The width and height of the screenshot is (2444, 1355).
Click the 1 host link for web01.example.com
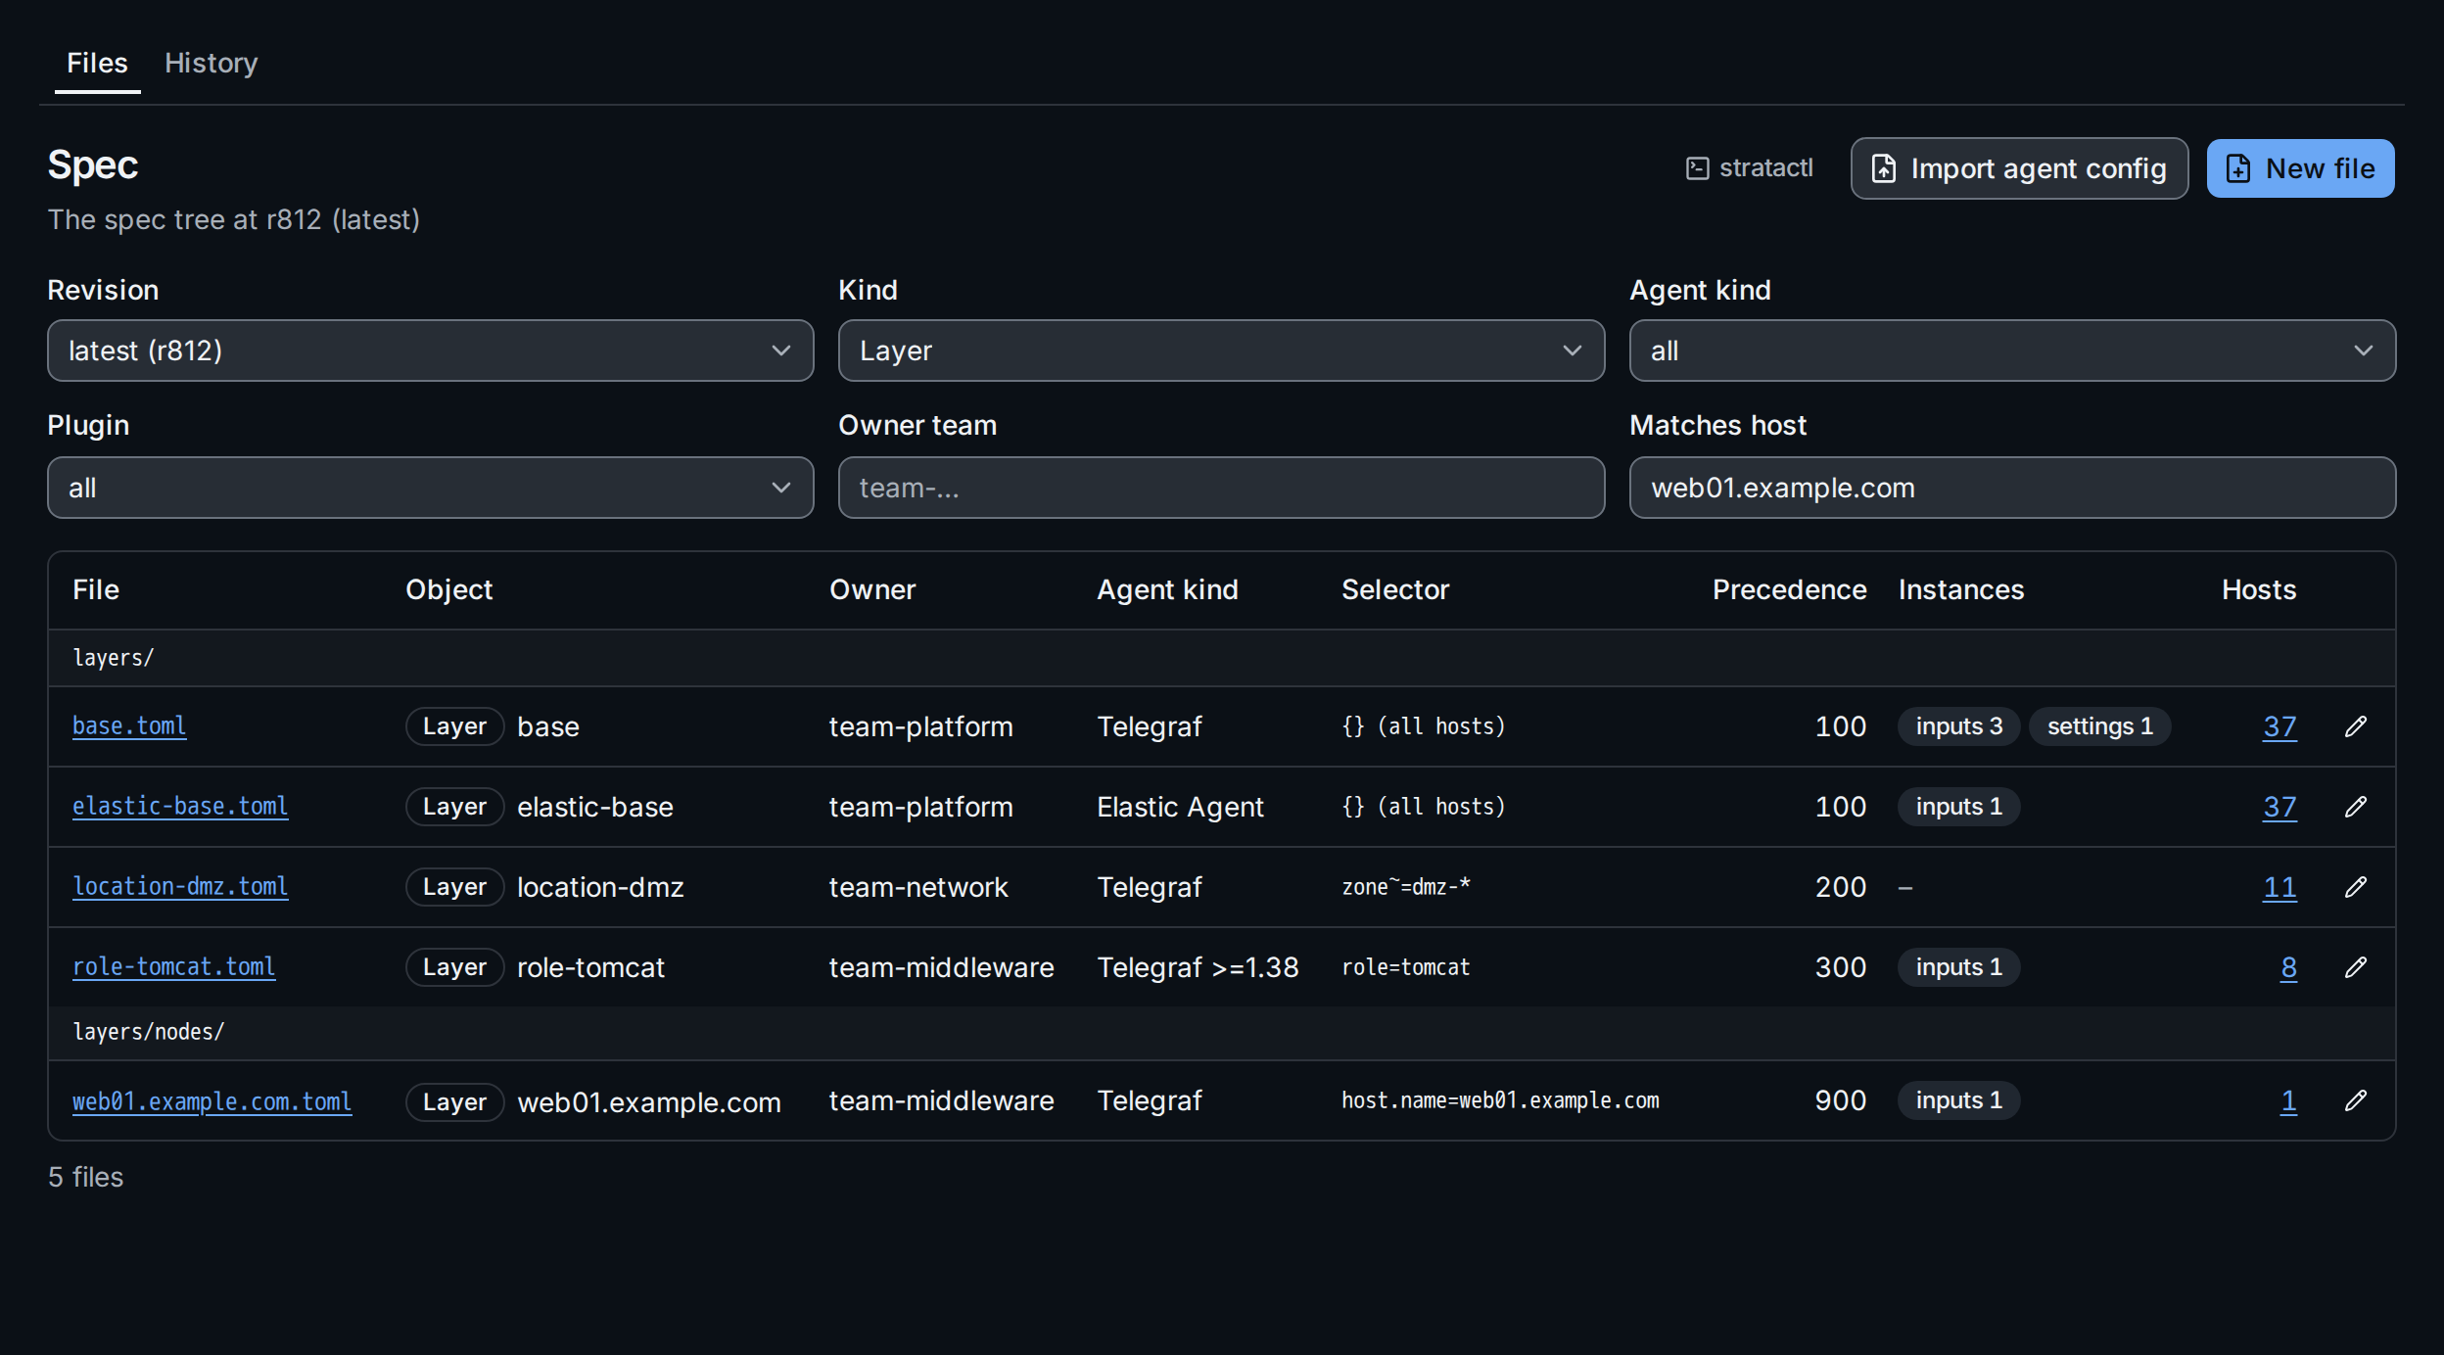click(x=2288, y=1100)
